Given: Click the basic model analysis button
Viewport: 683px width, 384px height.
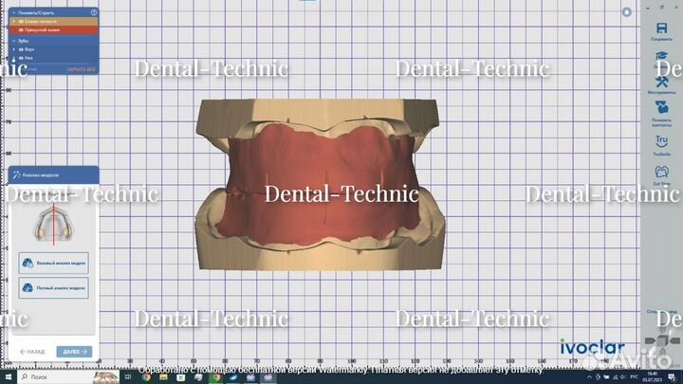Looking at the screenshot, I should click(x=54, y=263).
